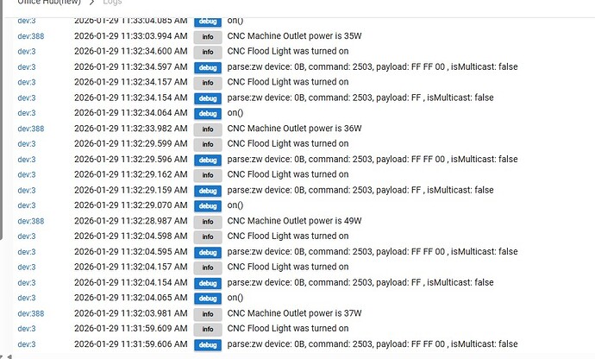The image size is (595, 359).
Task: Click debug badge at 11:32:04.595 AM
Action: pos(208,252)
